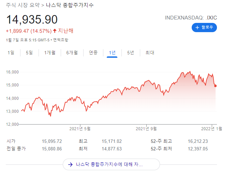Viewport: 234px width, 175px height.
Task: Select the 6개월 time range tab
Action: [x=72, y=53]
